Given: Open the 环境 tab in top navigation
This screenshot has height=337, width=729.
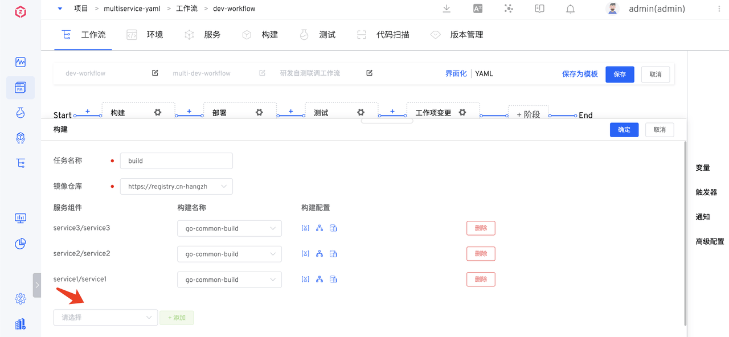Looking at the screenshot, I should [154, 34].
